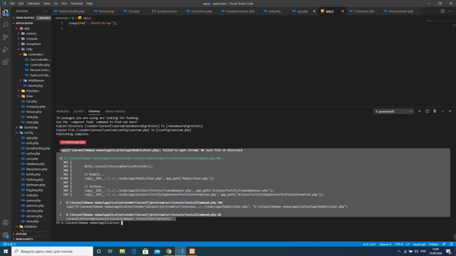Close the terminal panel
Image resolution: width=456 pixels, height=256 pixels.
click(450, 111)
